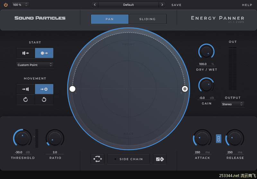
Task: Select move-to-speaker icon under MOVEMENT
Action: [x=26, y=89]
